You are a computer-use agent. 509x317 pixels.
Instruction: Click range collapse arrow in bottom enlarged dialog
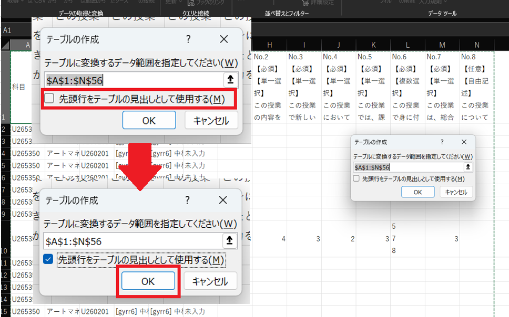(x=229, y=241)
